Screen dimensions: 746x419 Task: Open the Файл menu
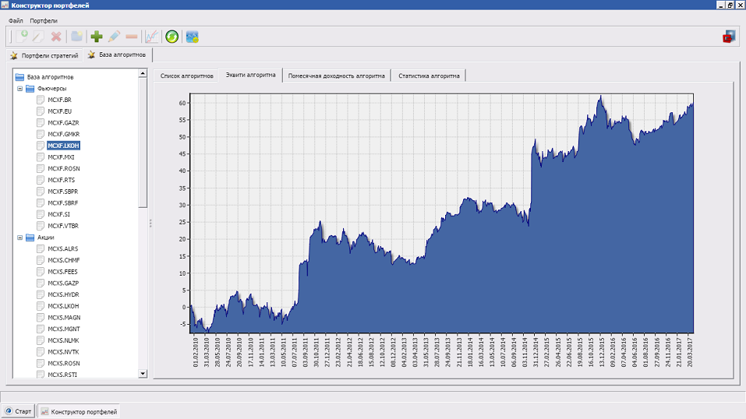[x=16, y=20]
